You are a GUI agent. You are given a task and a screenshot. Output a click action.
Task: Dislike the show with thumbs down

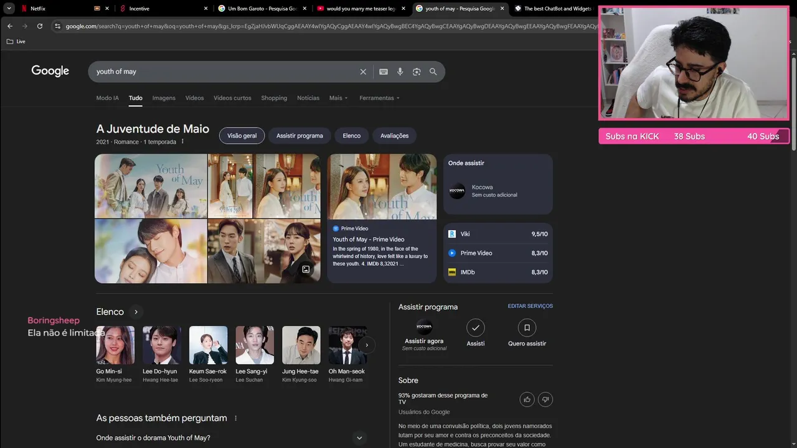(x=545, y=399)
